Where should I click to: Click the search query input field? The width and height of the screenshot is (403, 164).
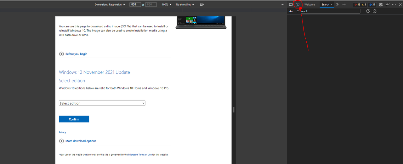(330, 11)
